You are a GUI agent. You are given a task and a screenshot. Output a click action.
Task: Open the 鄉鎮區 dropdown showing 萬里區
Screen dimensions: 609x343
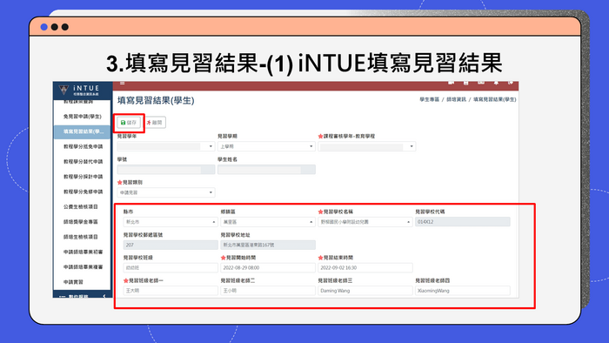(x=268, y=222)
